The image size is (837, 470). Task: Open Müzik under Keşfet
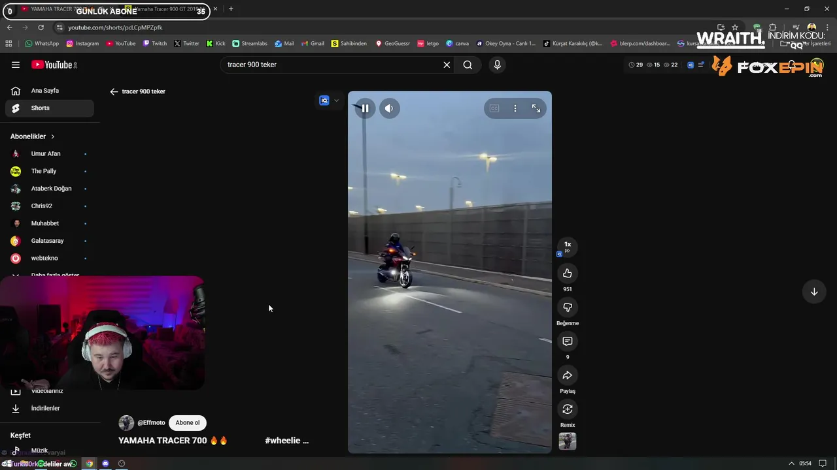click(50, 450)
